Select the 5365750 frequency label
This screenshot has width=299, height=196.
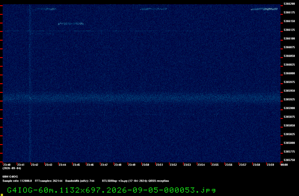tap(289, 160)
